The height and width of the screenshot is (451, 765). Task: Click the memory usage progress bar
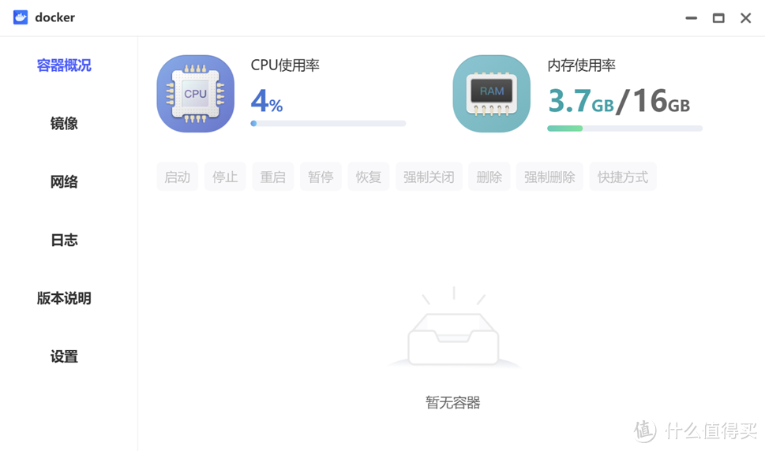(x=625, y=129)
